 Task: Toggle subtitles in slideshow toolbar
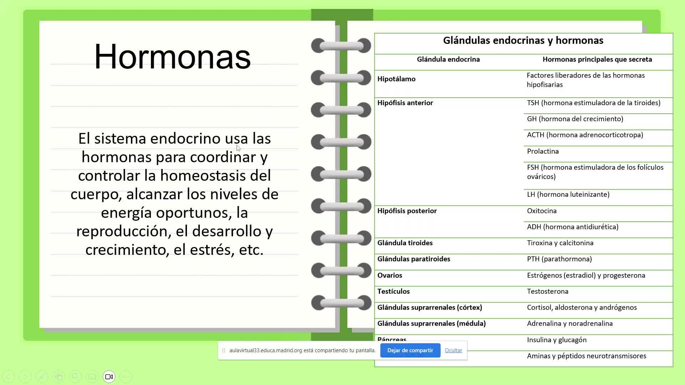tap(92, 376)
